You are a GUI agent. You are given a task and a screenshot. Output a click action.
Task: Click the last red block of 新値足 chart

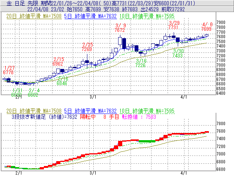point(207,132)
